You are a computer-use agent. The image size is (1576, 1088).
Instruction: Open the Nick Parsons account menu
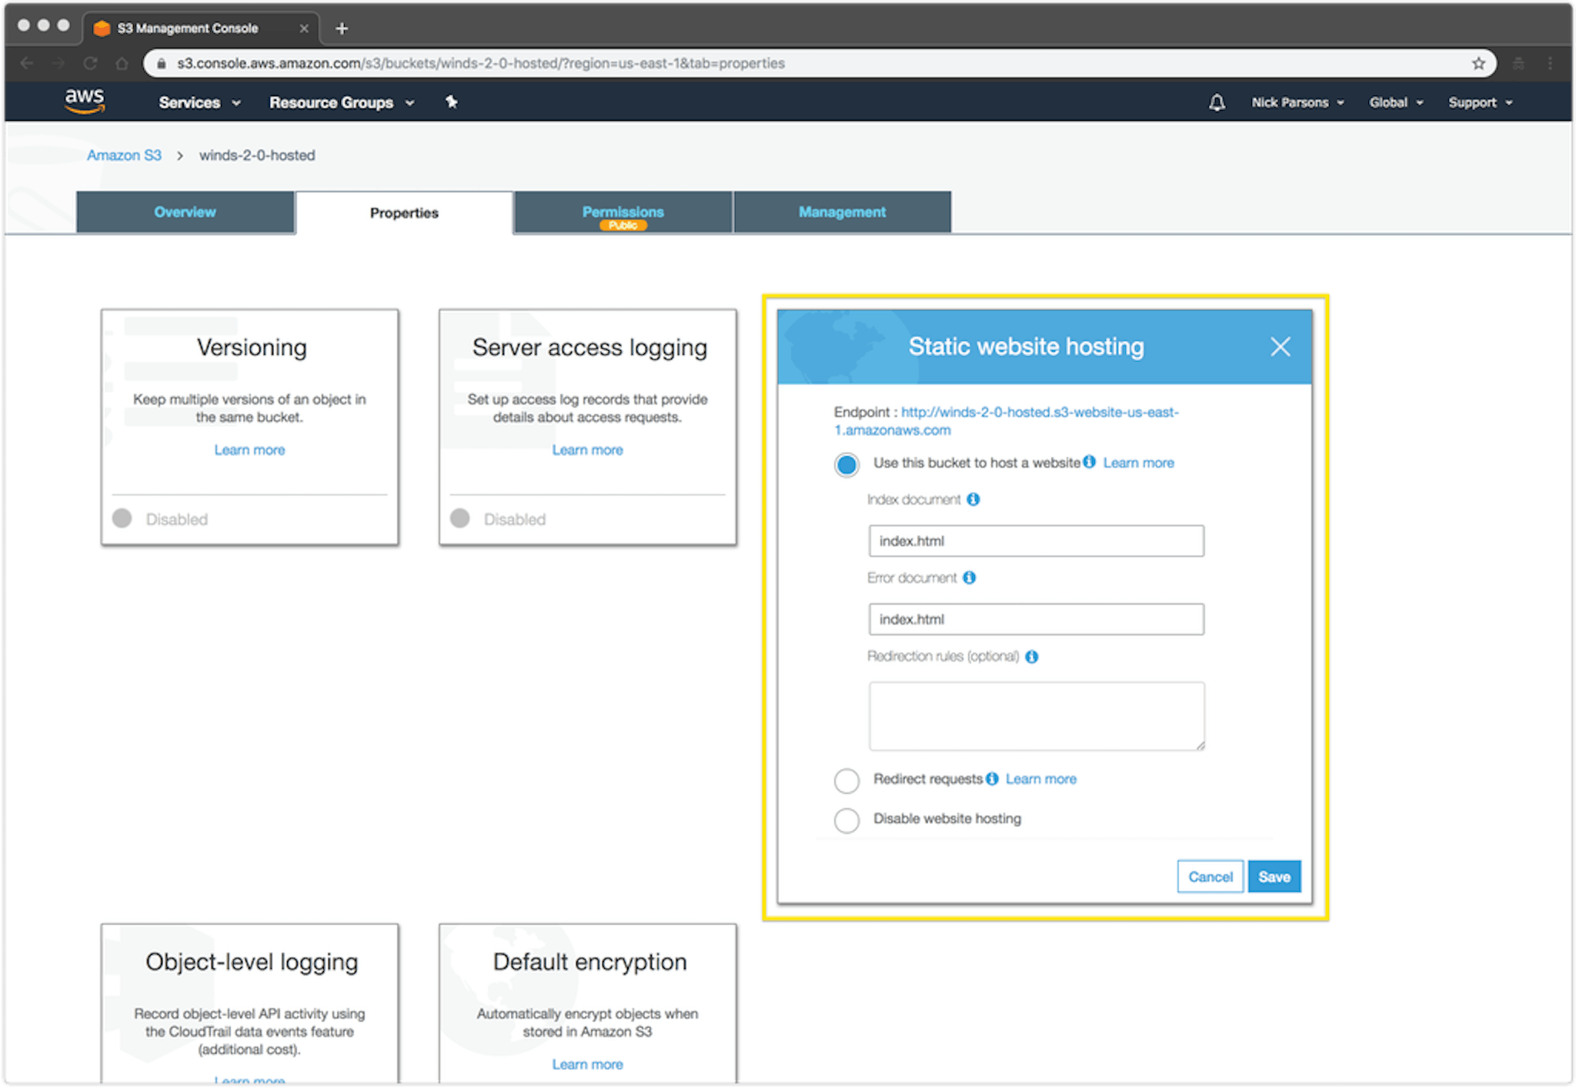point(1297,102)
